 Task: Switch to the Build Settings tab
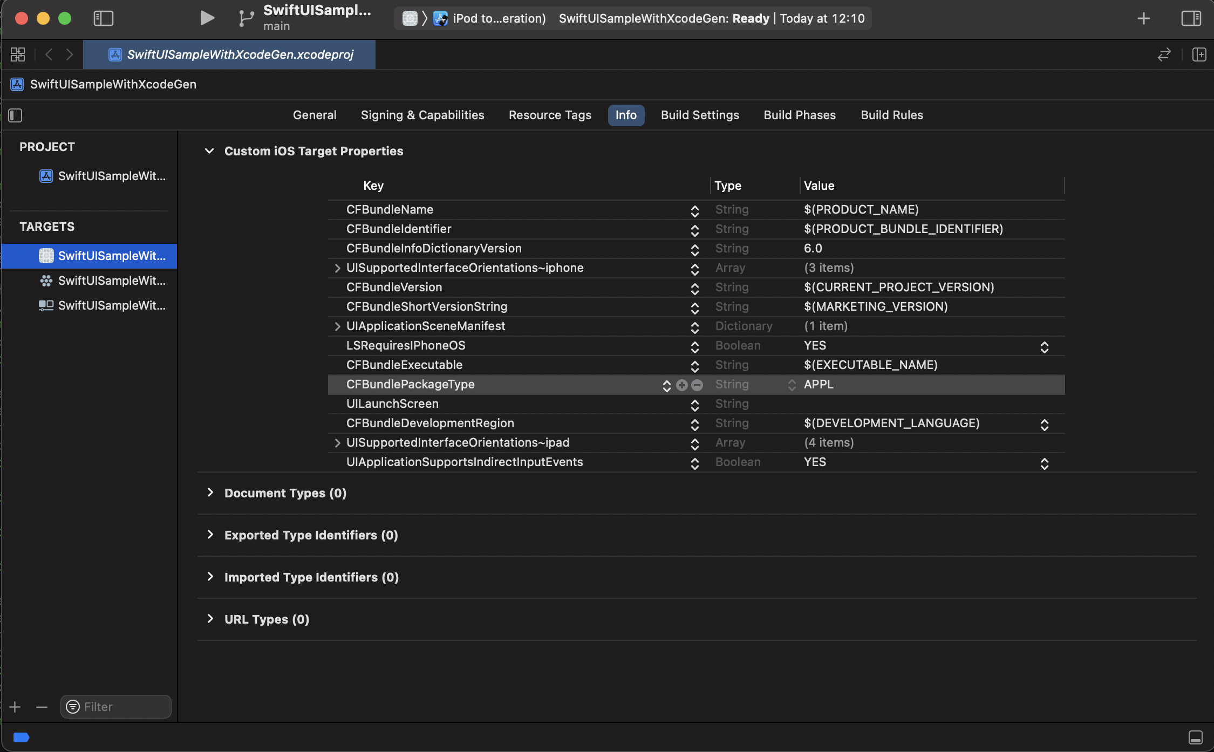coord(699,115)
